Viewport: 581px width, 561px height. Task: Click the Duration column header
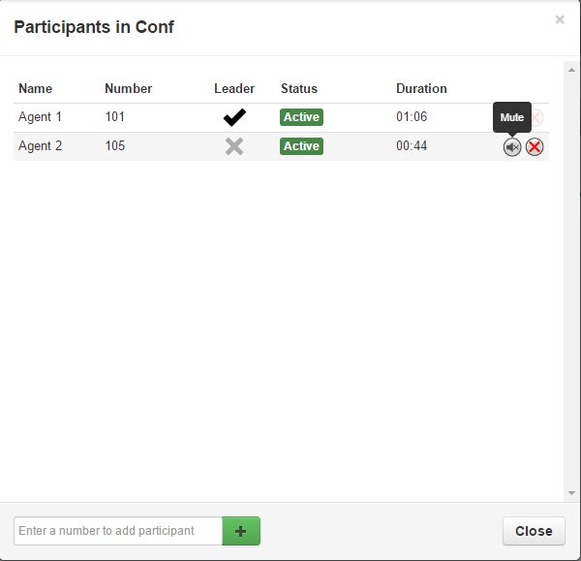tap(421, 88)
